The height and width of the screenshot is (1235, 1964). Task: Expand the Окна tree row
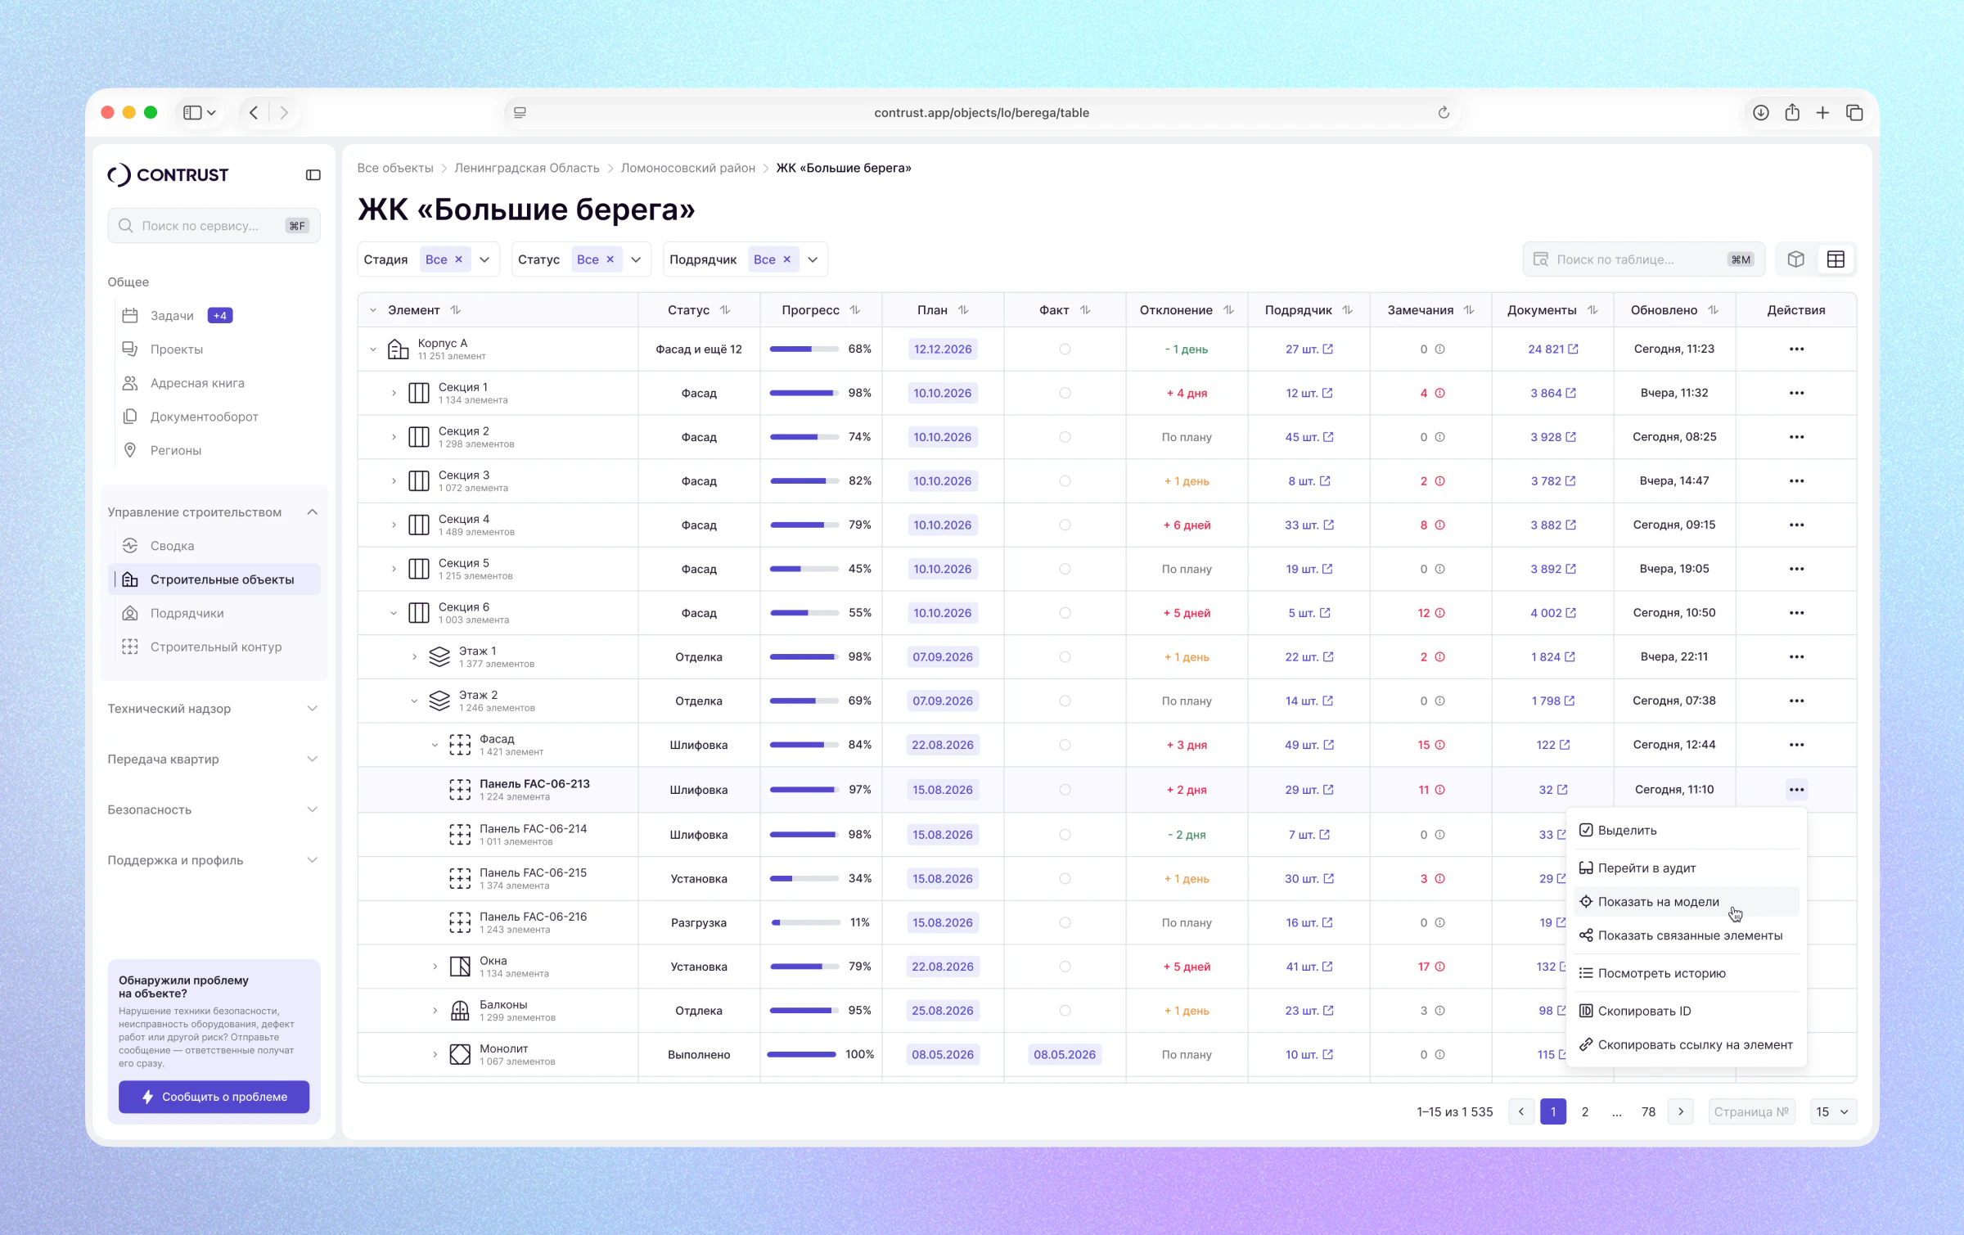pos(435,967)
